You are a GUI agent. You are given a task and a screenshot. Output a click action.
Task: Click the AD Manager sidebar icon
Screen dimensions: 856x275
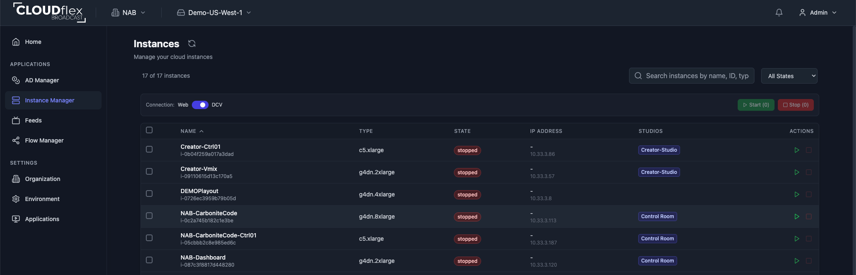pos(16,80)
